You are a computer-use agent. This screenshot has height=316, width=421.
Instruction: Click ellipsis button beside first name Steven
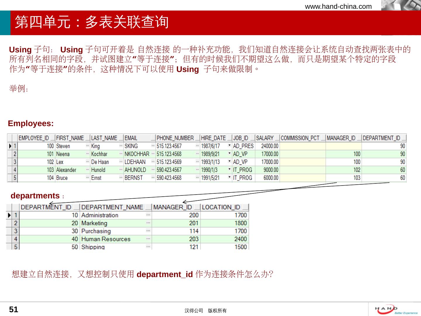[87, 146]
